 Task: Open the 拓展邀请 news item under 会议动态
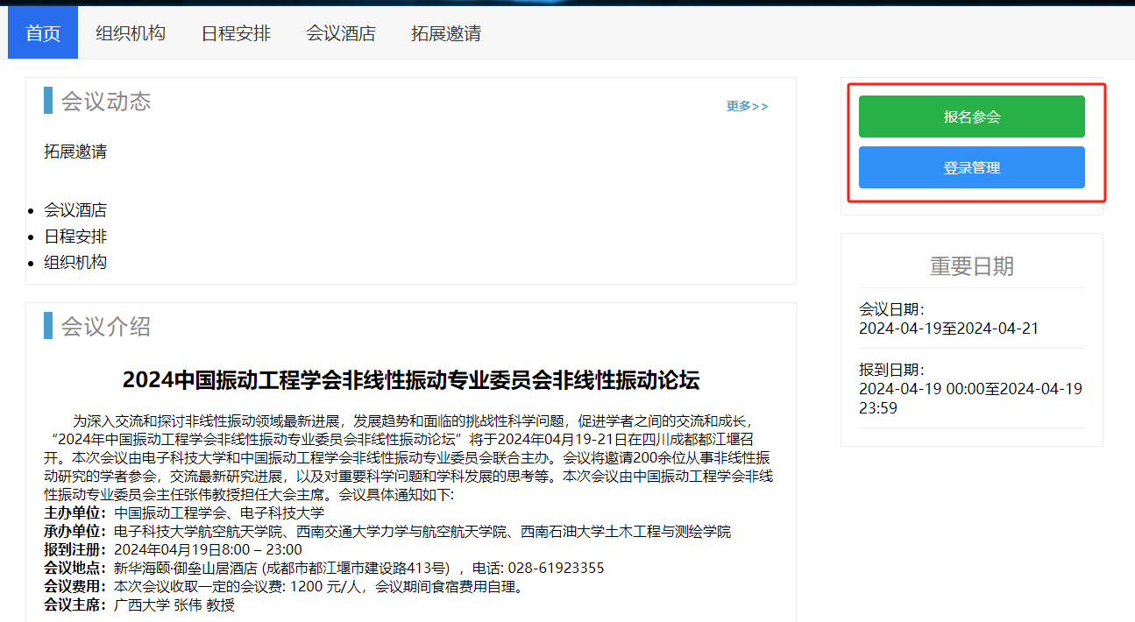(75, 152)
